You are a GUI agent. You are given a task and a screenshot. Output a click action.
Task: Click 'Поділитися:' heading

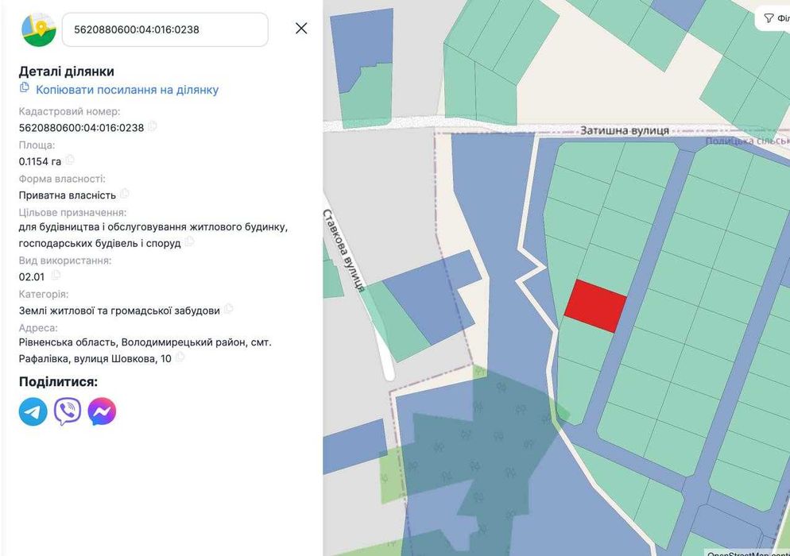tap(59, 382)
